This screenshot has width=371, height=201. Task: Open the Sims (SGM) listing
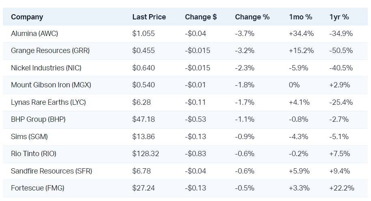29,137
